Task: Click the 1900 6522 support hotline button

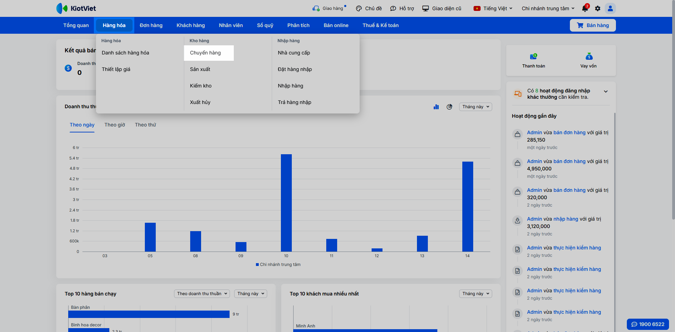Action: (x=648, y=324)
